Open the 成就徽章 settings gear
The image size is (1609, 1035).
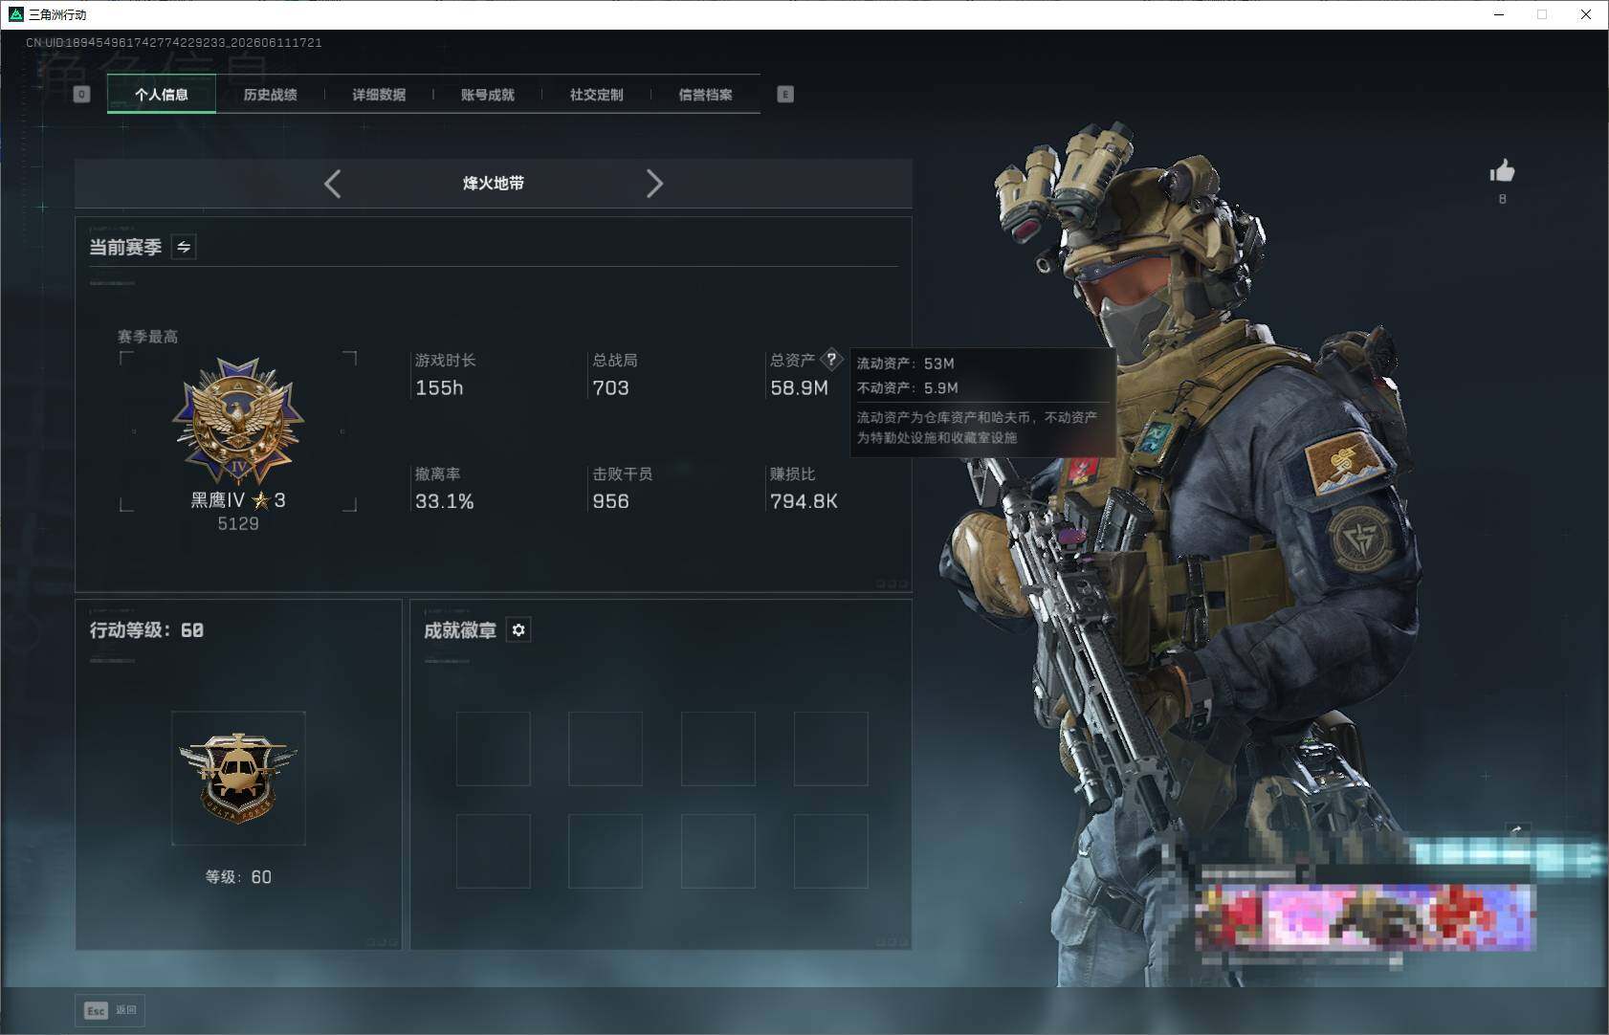(518, 629)
